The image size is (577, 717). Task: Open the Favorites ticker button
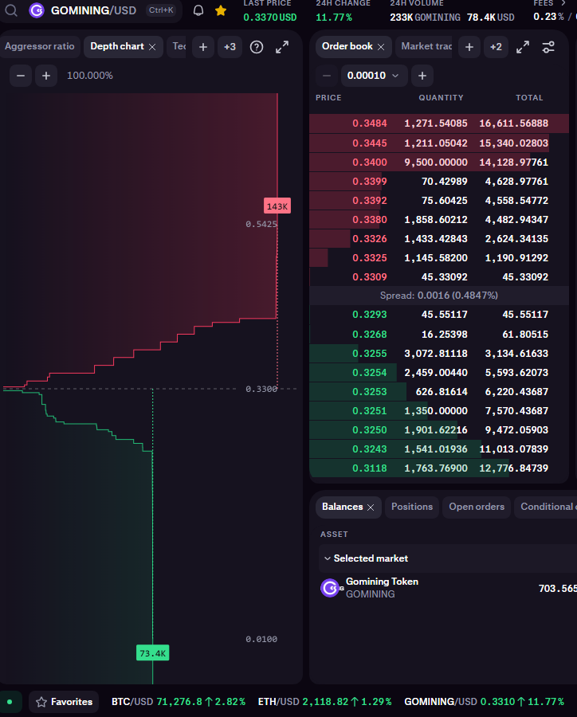pyautogui.click(x=64, y=702)
